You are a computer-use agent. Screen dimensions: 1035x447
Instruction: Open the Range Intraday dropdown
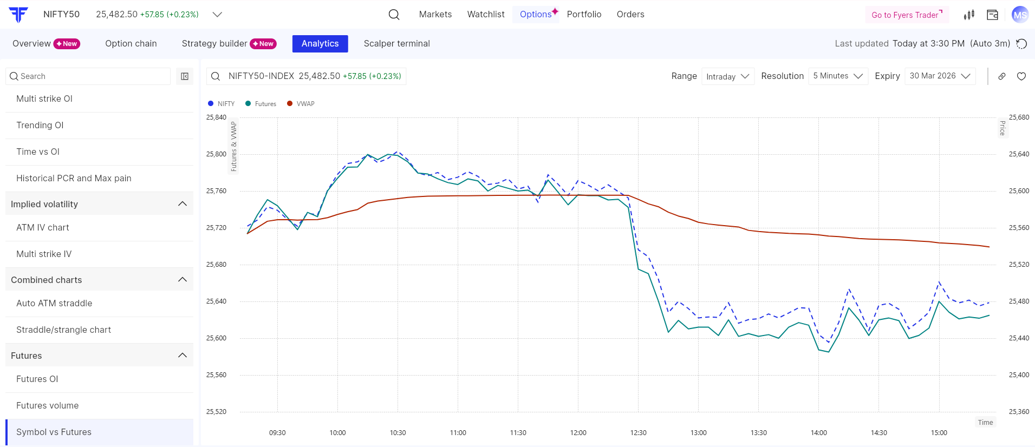click(727, 76)
